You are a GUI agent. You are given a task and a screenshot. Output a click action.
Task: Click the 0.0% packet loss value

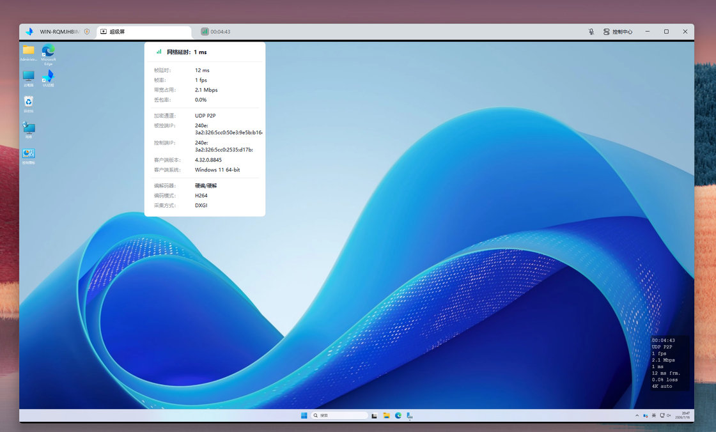201,100
